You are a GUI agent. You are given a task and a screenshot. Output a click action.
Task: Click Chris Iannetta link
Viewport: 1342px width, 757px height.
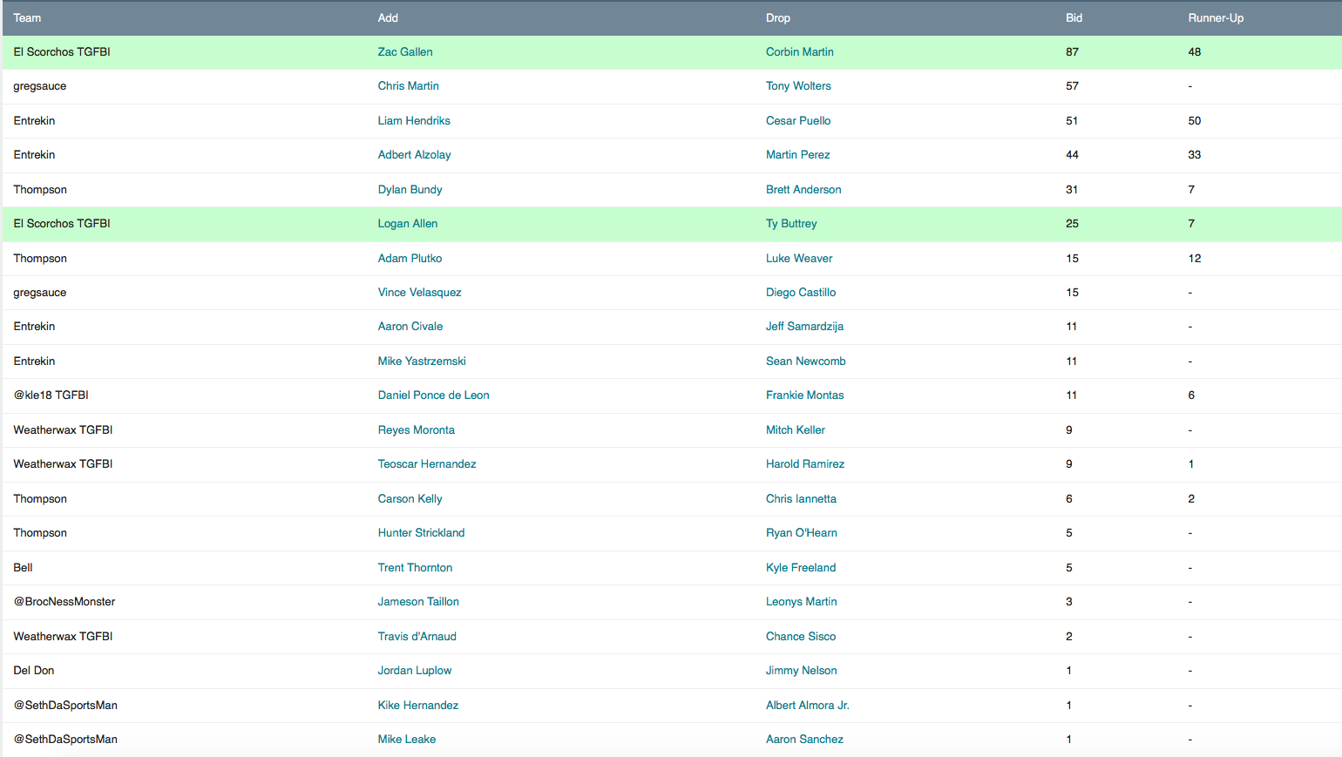801,499
